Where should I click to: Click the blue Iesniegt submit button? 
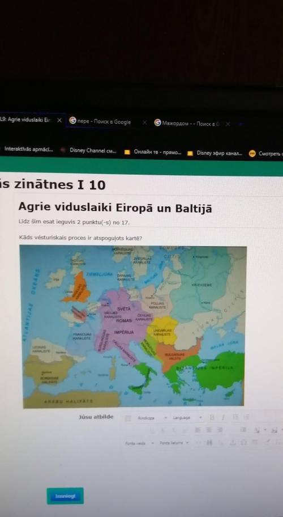[65, 496]
